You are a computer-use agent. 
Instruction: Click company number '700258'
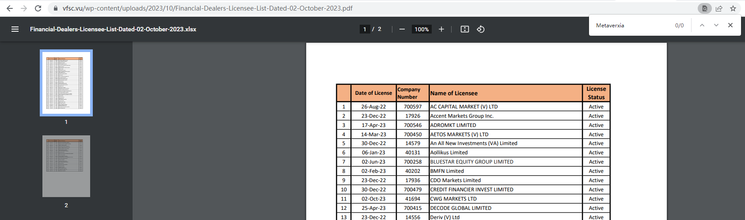(413, 162)
